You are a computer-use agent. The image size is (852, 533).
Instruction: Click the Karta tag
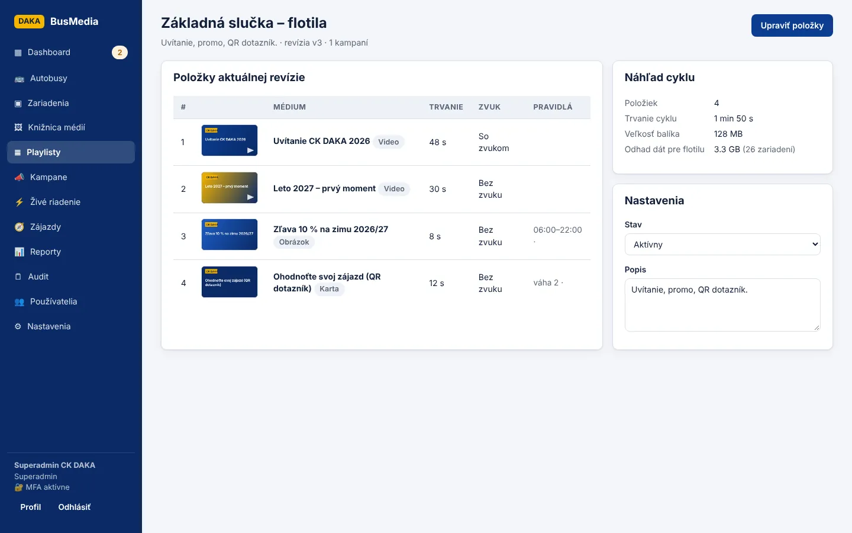(x=329, y=289)
